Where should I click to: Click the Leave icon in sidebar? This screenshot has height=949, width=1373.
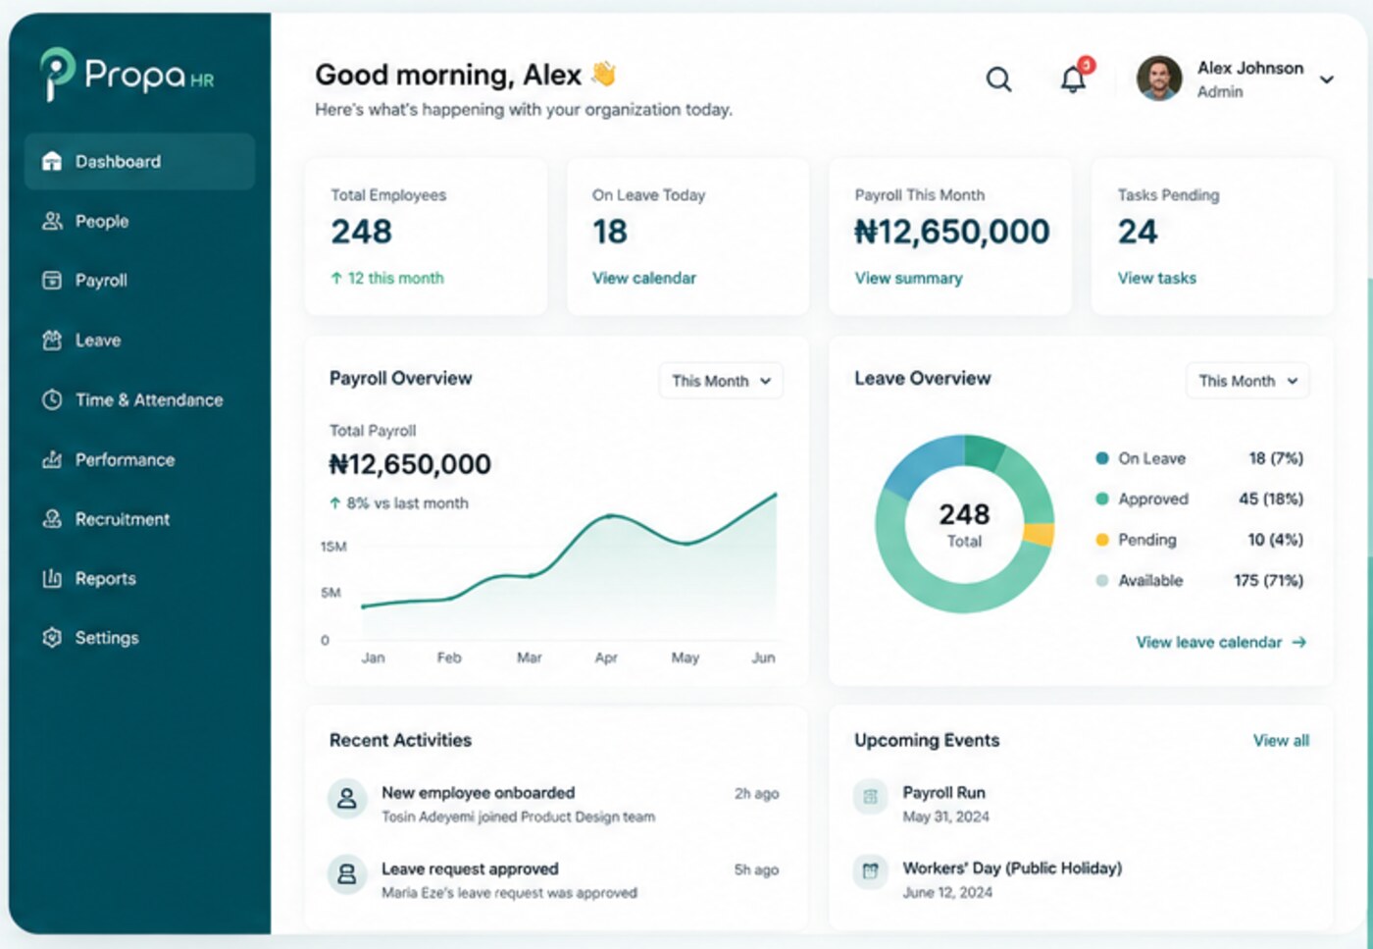52,341
